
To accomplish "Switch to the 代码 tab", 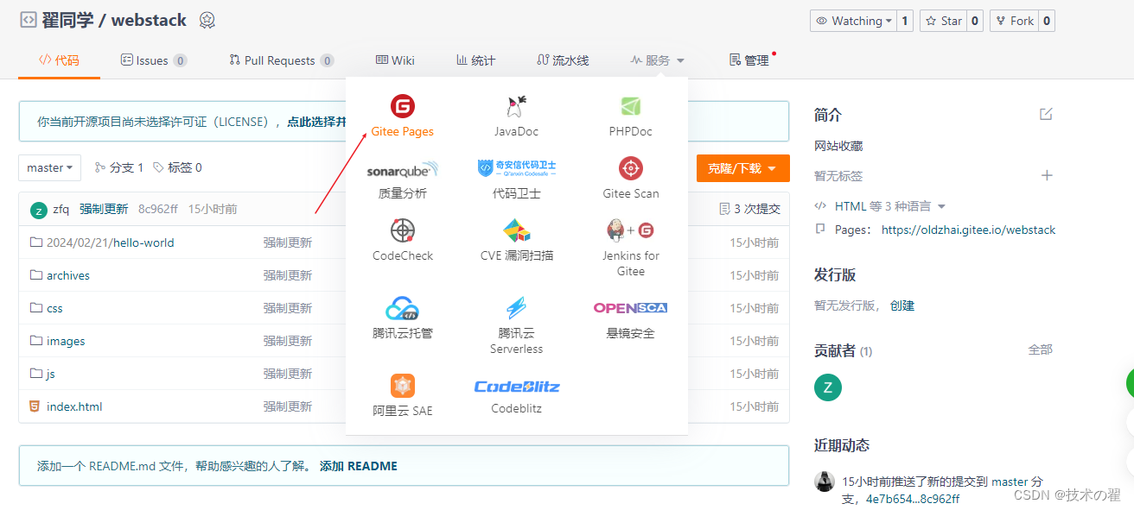I will pos(59,60).
